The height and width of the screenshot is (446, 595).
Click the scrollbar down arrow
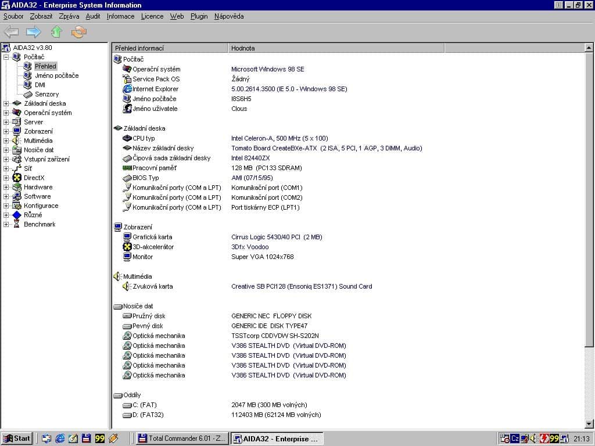click(x=589, y=424)
